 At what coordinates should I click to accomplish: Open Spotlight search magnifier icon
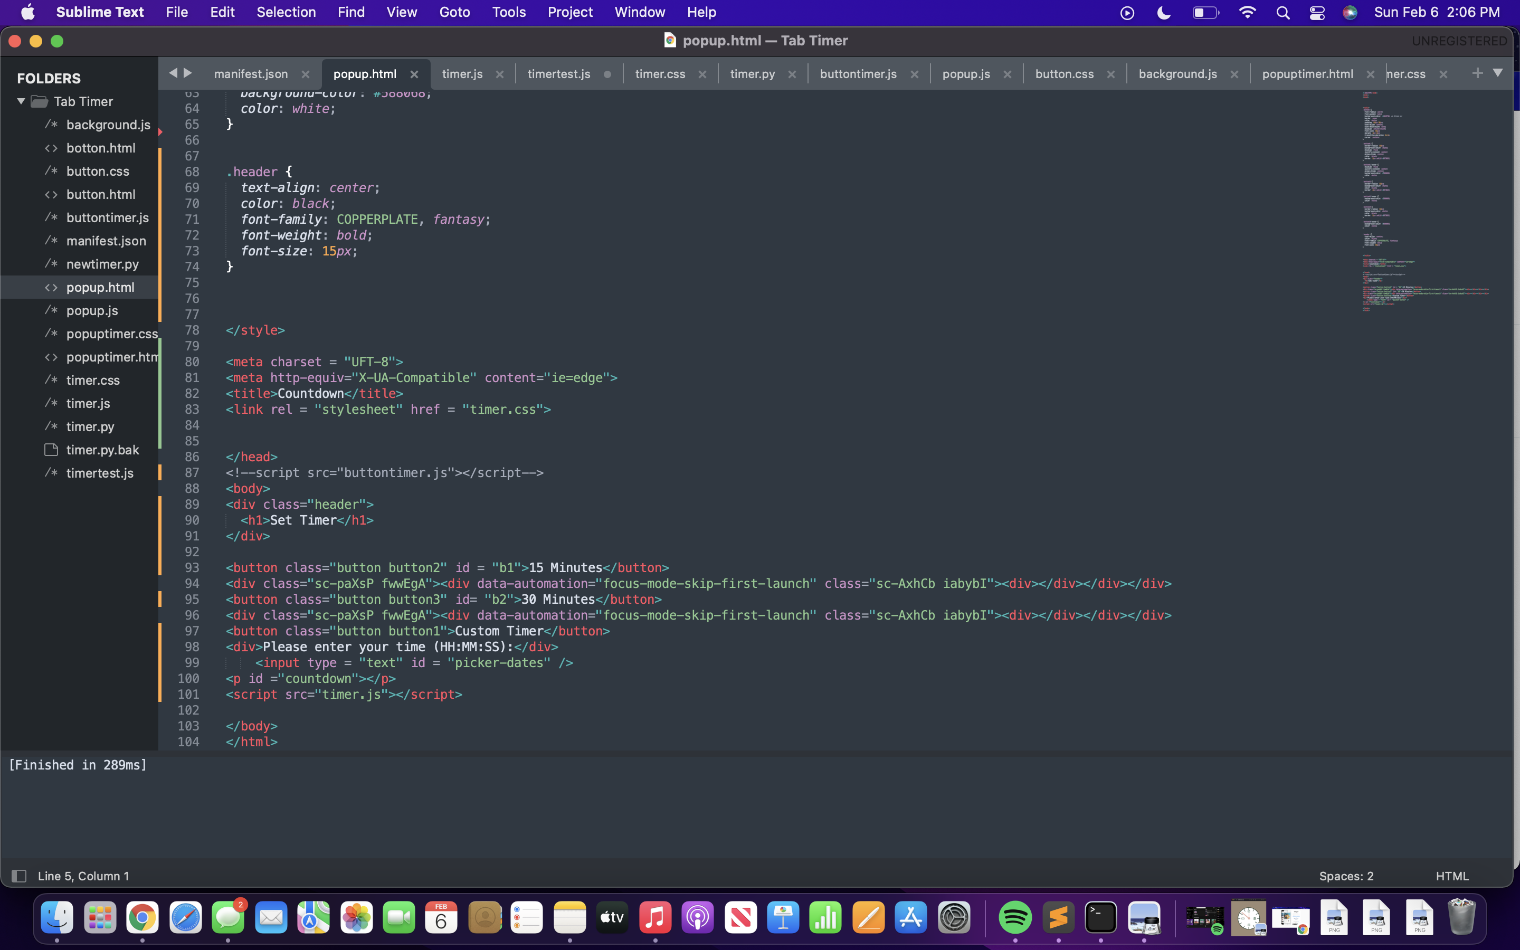(1282, 13)
